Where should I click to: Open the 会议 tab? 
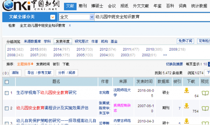pyautogui.click(x=112, y=6)
